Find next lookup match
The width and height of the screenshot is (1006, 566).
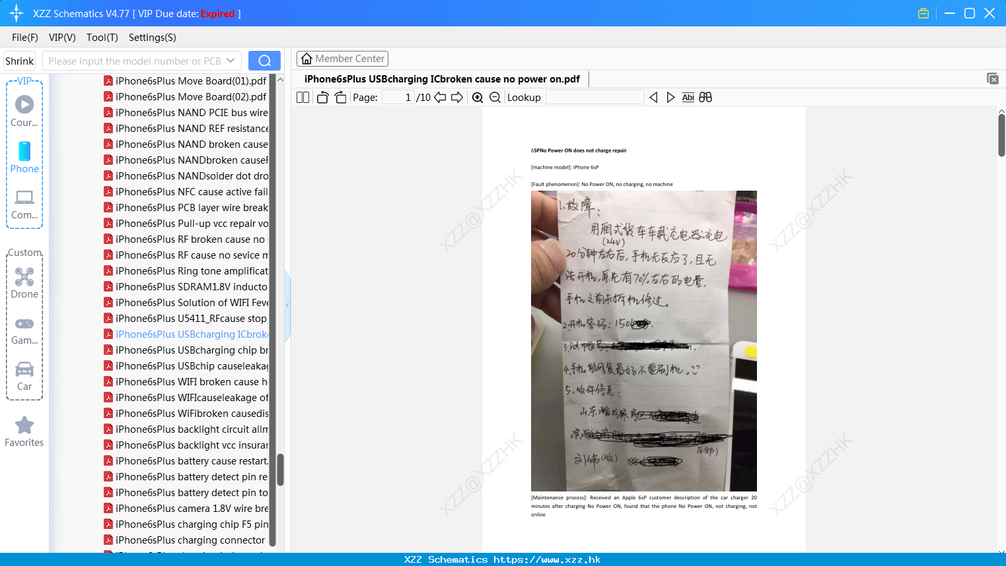click(x=670, y=98)
